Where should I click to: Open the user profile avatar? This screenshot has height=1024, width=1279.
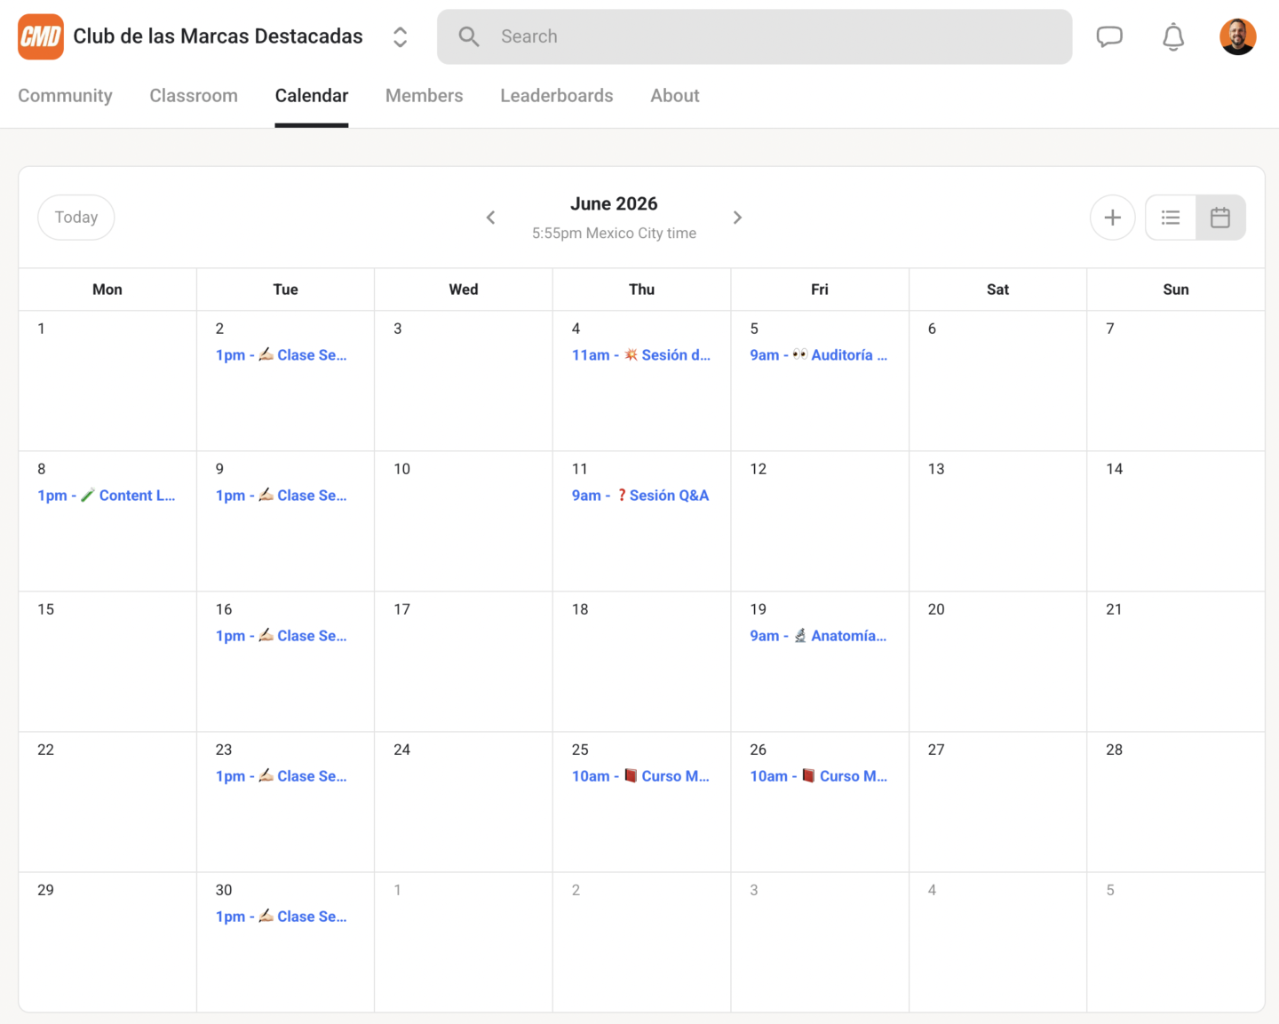[x=1237, y=36]
